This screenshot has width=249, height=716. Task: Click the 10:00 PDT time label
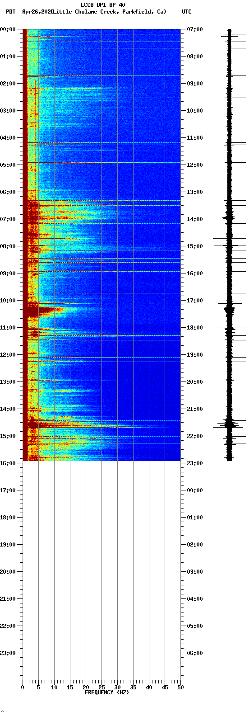(x=8, y=301)
